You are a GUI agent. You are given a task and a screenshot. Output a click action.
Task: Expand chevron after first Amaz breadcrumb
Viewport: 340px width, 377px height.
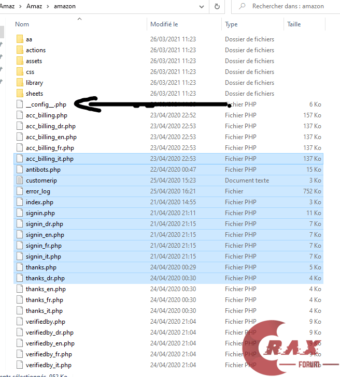click(21, 6)
